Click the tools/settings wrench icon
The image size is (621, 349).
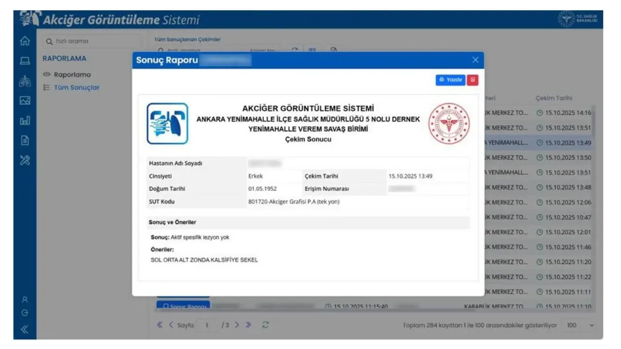tap(25, 160)
